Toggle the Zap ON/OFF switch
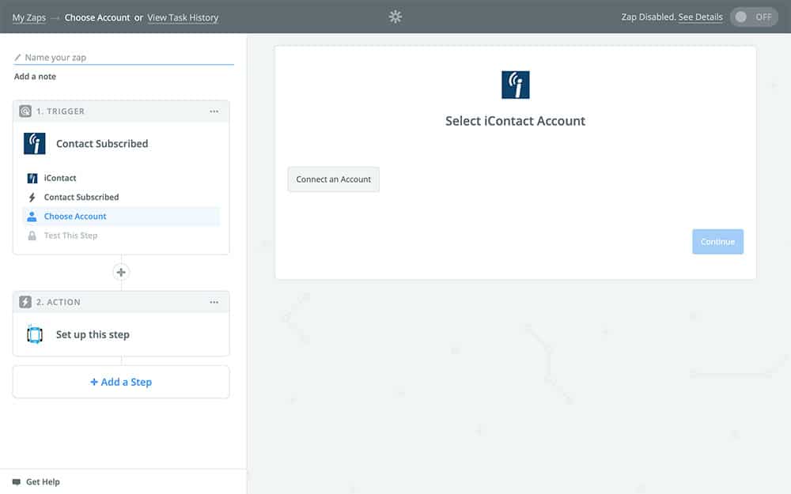Screen dimensions: 791x494 (753, 17)
